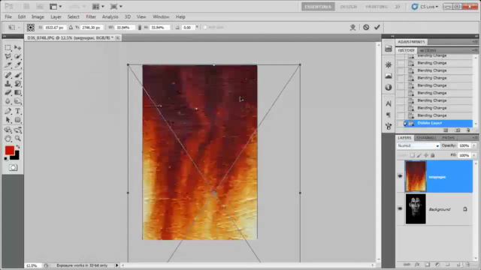Toggle maintain aspect ratio link
The width and height of the screenshot is (481, 270).
tap(140, 27)
